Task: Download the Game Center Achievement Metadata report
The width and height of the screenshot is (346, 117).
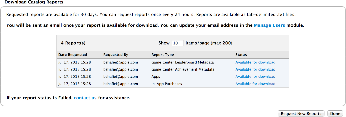Action: coord(255,69)
